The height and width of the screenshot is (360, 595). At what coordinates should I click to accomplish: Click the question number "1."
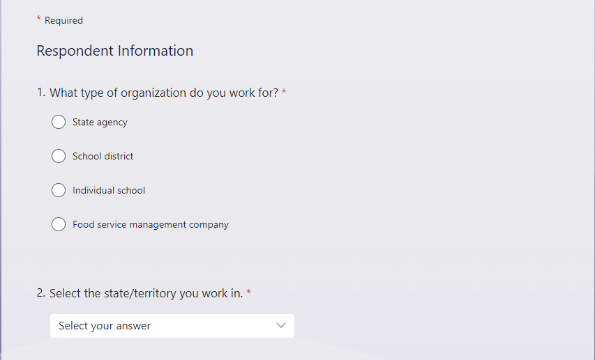(x=41, y=93)
